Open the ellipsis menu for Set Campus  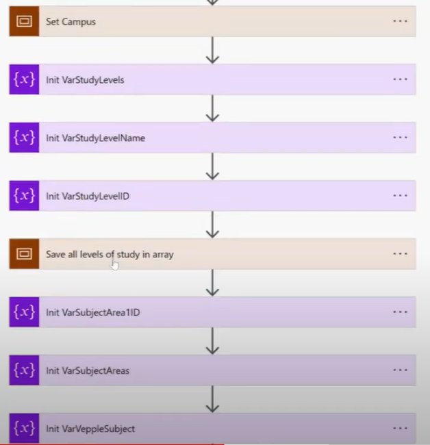400,21
